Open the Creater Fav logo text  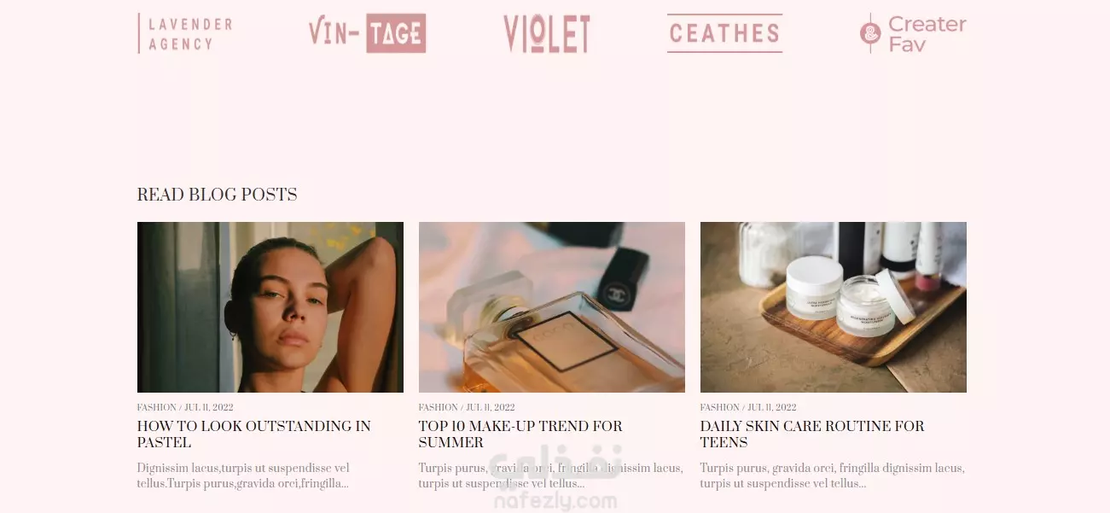927,34
